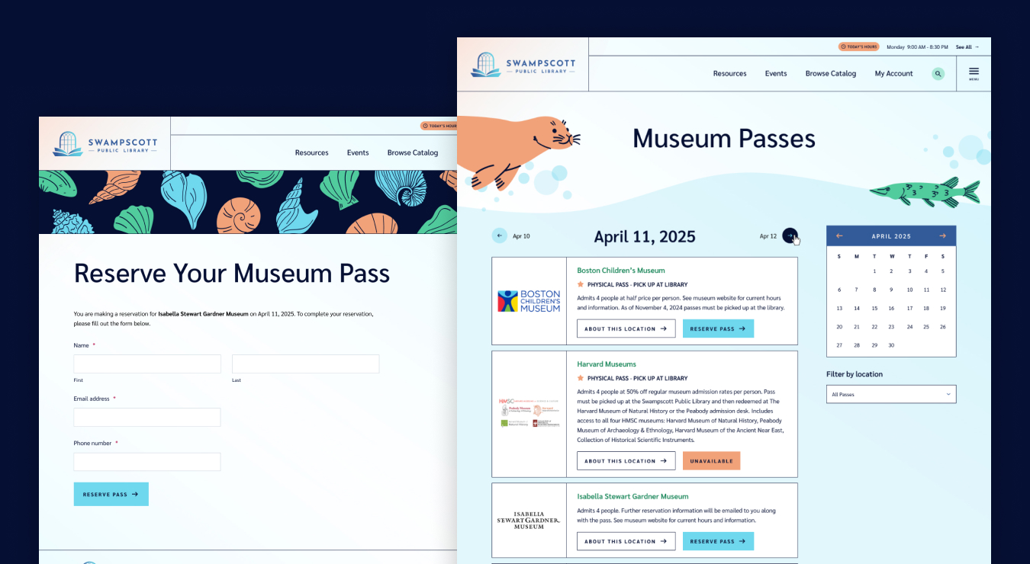1030x564 pixels.
Task: Open Events menu on Museum Passes page
Action: click(x=776, y=74)
